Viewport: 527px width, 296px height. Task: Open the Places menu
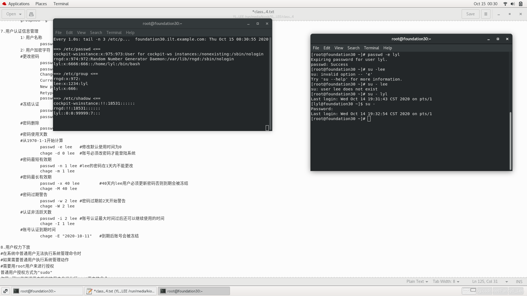click(41, 4)
